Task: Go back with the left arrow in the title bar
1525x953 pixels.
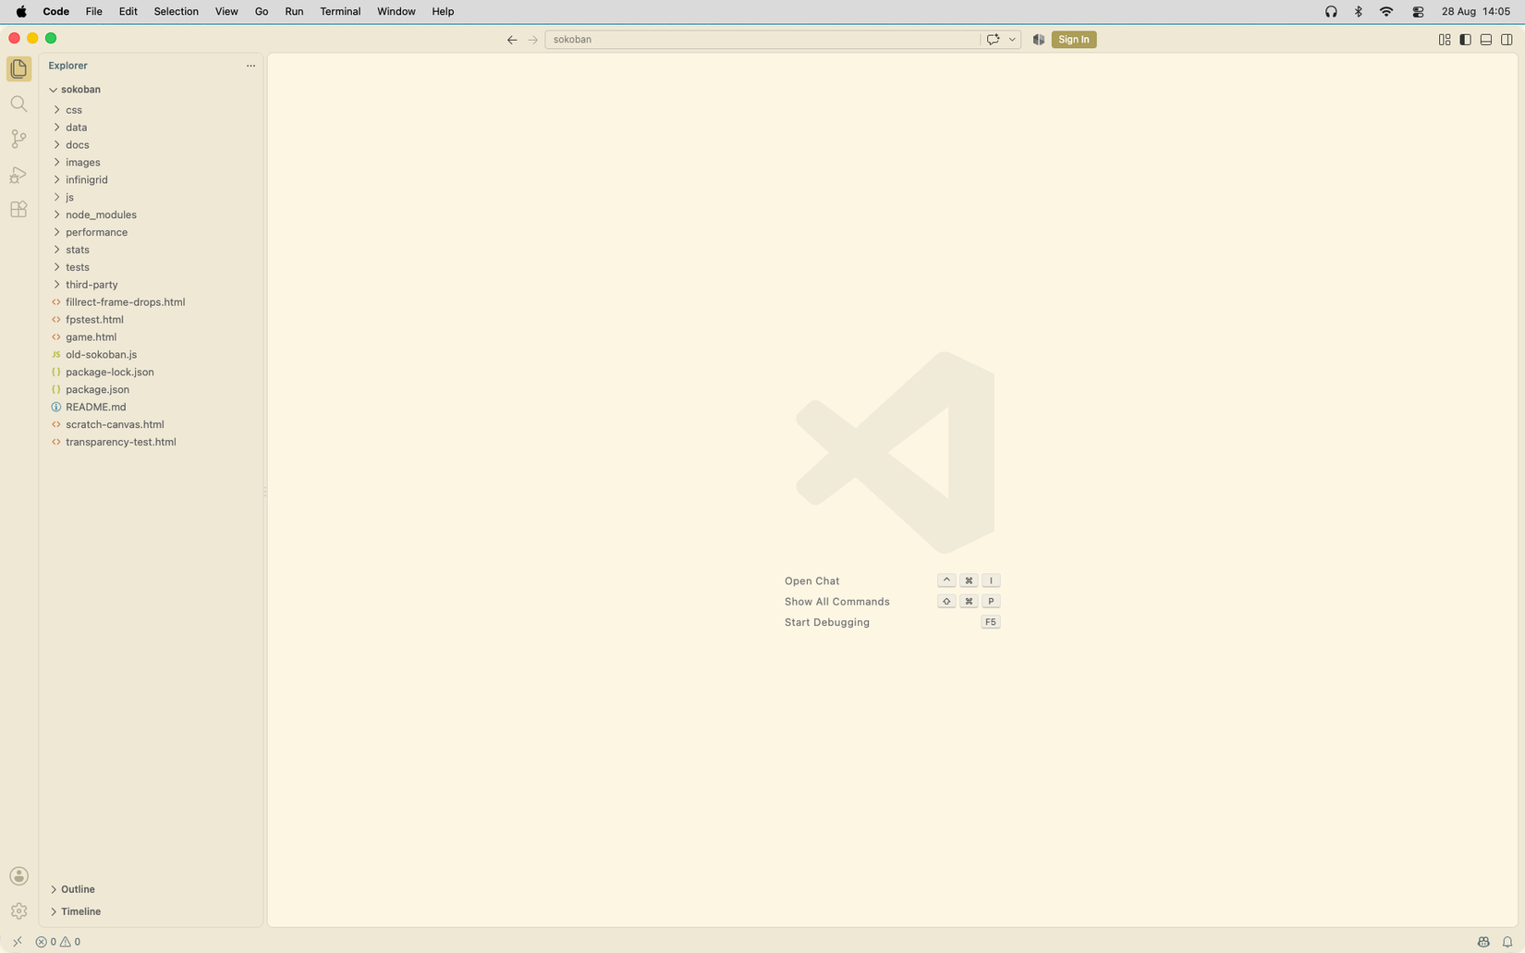Action: pyautogui.click(x=512, y=40)
